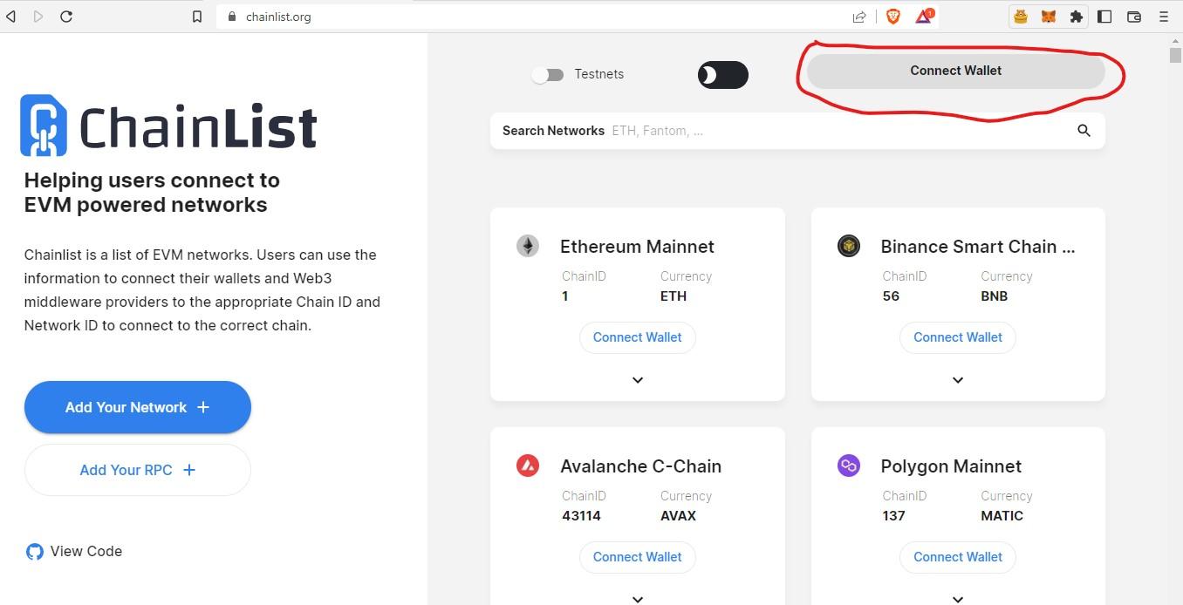Open the puzzle-piece extensions menu
Screen dimensions: 1183x605
point(1076,17)
